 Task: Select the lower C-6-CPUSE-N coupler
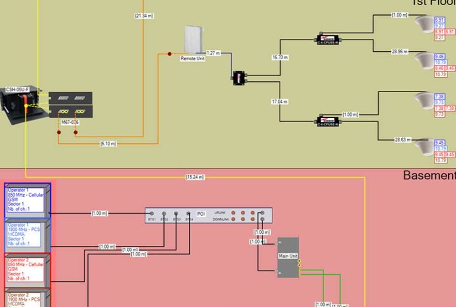click(x=328, y=121)
